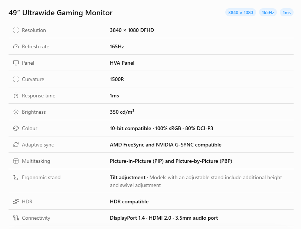This screenshot has width=301, height=229.
Task: Click the 3840 × 1080 badge
Action: click(x=241, y=13)
